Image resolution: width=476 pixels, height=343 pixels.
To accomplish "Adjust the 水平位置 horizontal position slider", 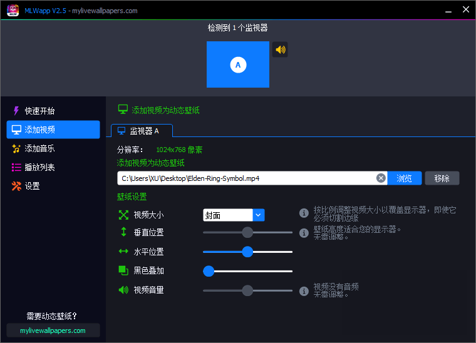I will [248, 252].
